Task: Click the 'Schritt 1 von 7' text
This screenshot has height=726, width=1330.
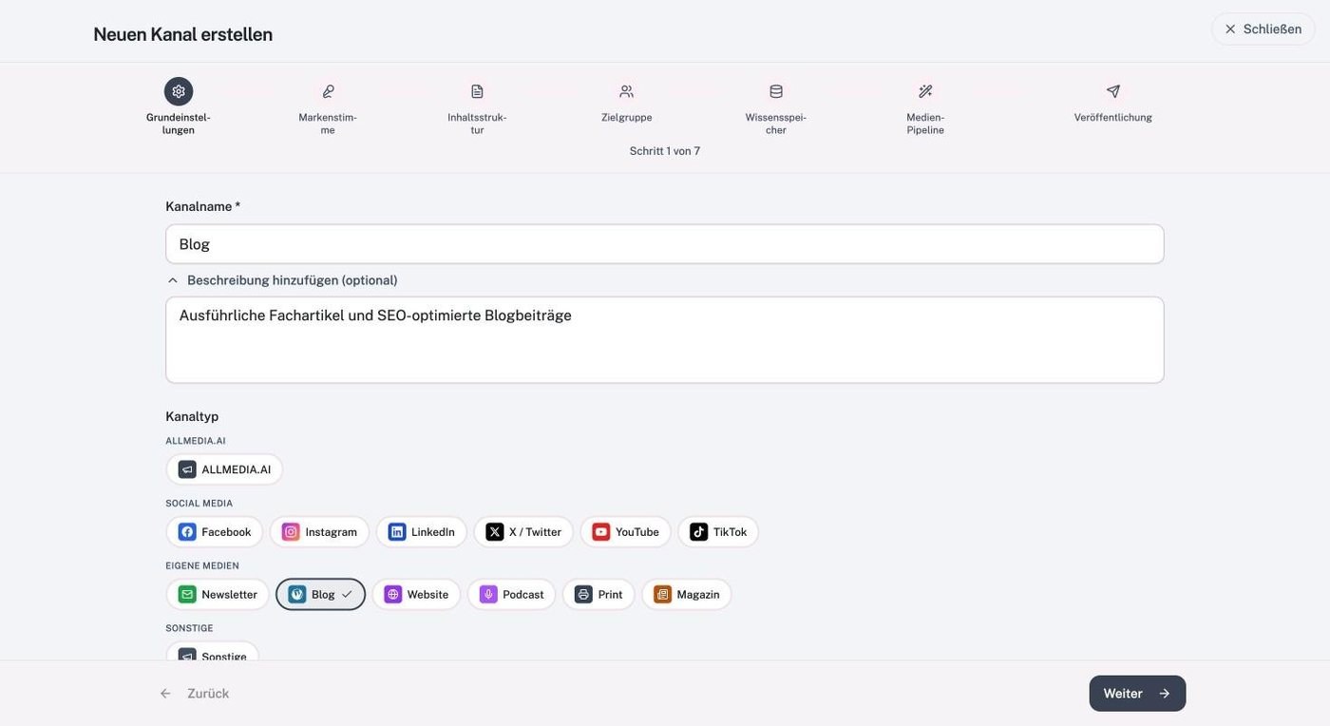Action: pyautogui.click(x=665, y=151)
